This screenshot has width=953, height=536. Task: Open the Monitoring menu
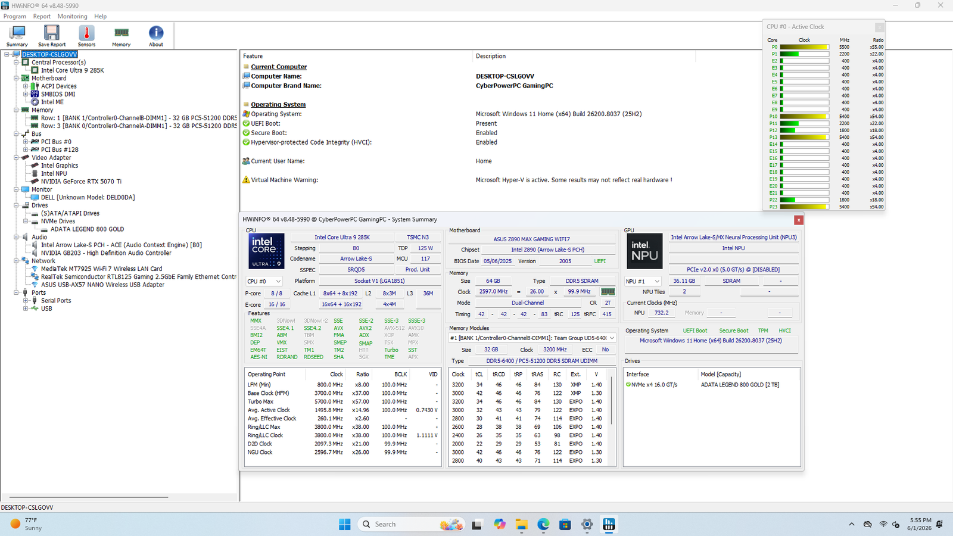(72, 17)
